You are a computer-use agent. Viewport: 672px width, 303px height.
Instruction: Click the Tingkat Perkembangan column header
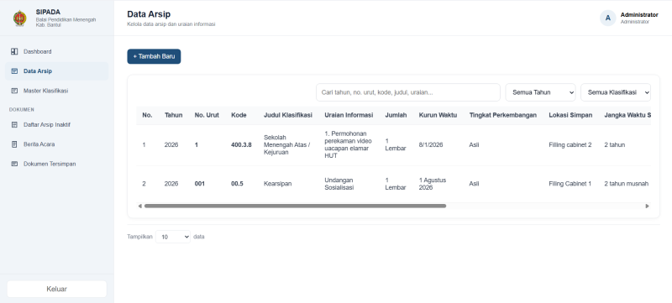click(x=502, y=115)
